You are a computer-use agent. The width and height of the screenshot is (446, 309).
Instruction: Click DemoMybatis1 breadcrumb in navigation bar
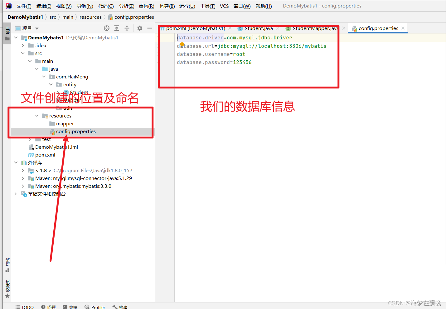(x=25, y=17)
